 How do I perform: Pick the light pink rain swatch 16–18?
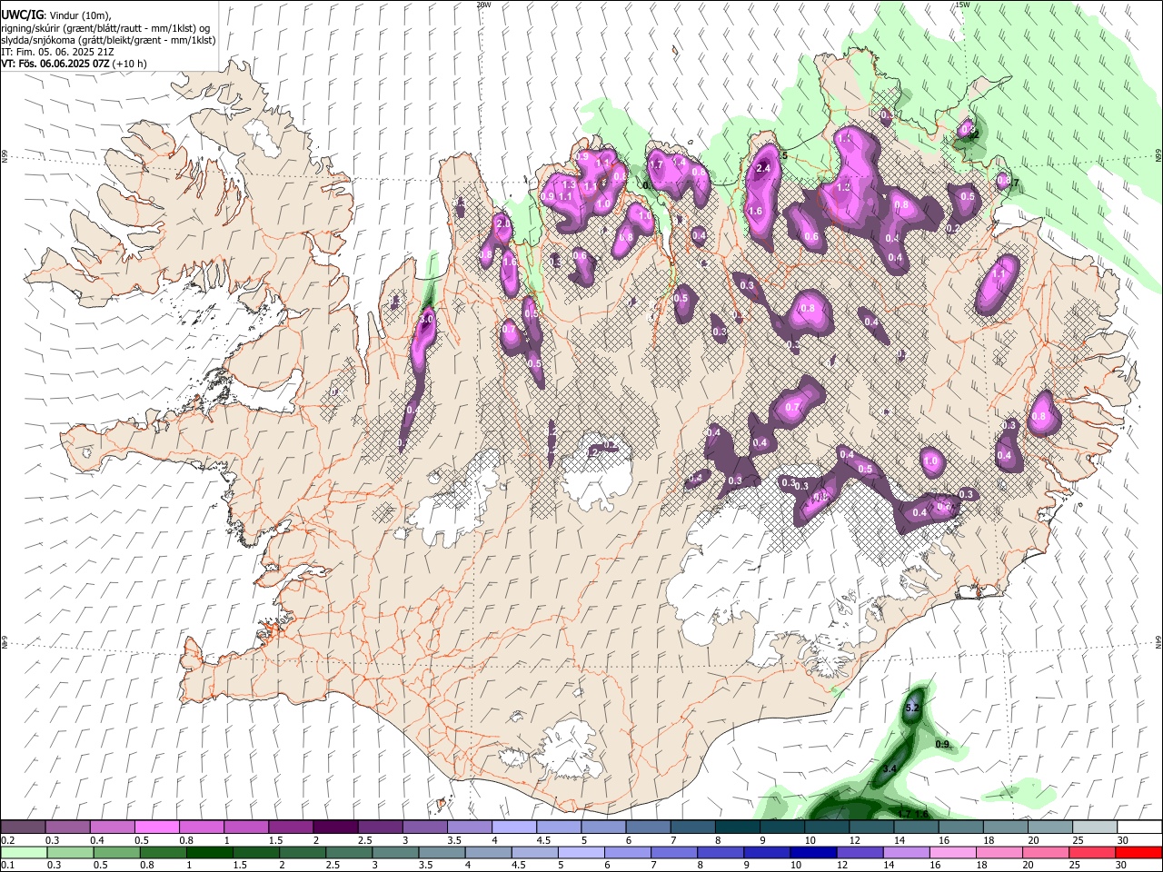953,852
